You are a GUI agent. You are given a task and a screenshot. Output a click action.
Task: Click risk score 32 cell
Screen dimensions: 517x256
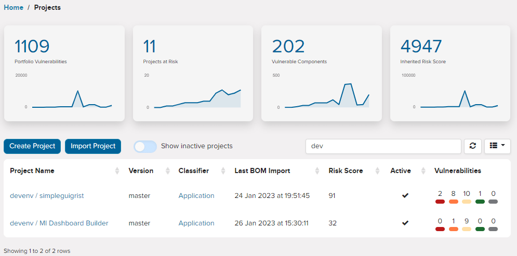pos(333,223)
